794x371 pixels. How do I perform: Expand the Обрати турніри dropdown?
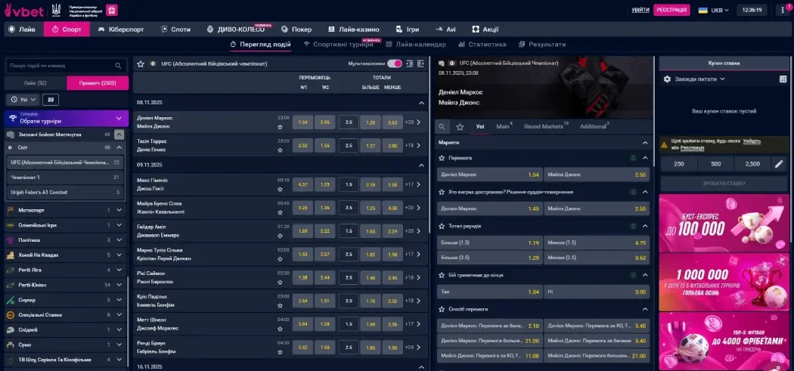coord(67,118)
